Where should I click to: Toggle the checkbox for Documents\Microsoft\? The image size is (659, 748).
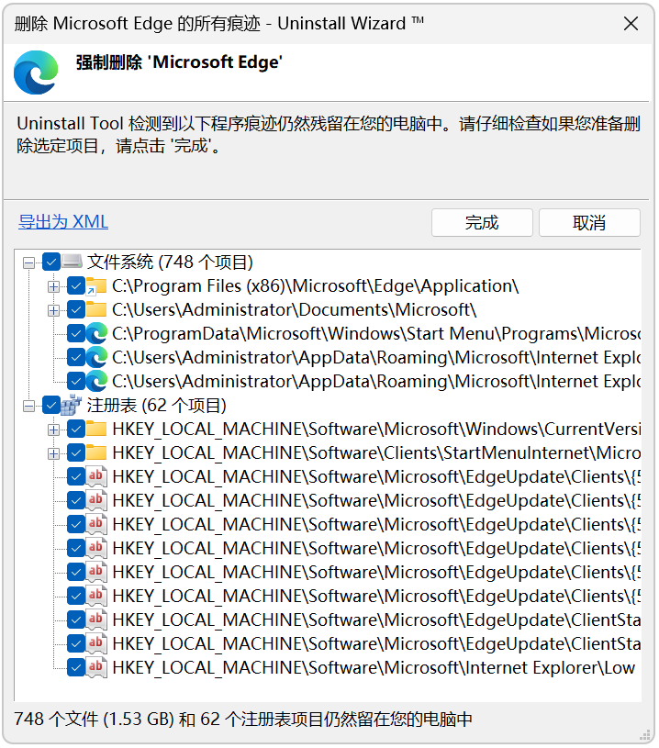[76, 309]
